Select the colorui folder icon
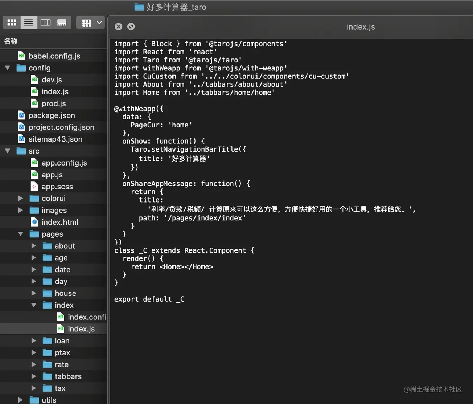Screen dimensions: 473x404 coord(34,198)
